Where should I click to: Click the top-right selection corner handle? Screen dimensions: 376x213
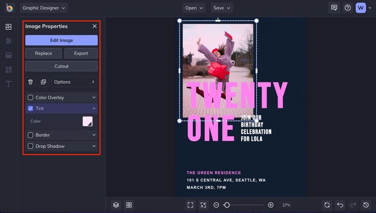pos(257,21)
